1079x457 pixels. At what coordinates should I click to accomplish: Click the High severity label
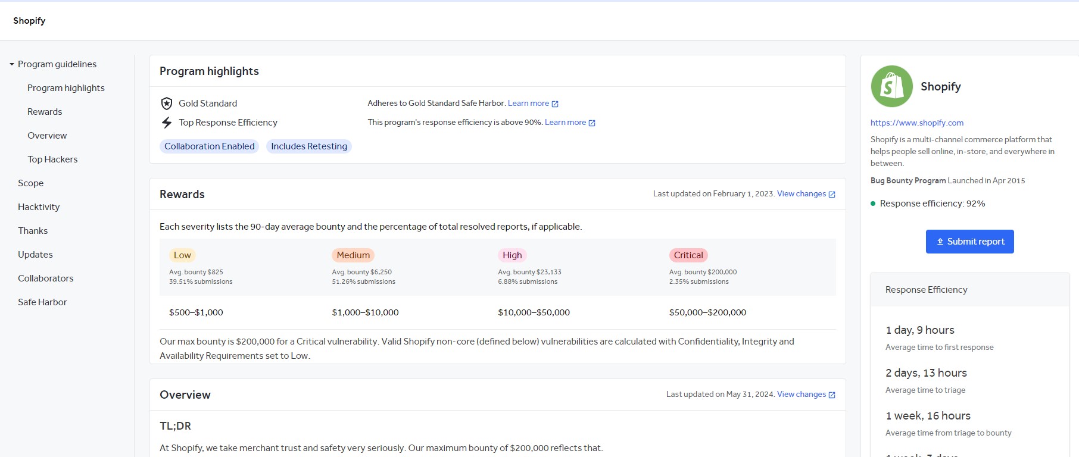(x=512, y=255)
